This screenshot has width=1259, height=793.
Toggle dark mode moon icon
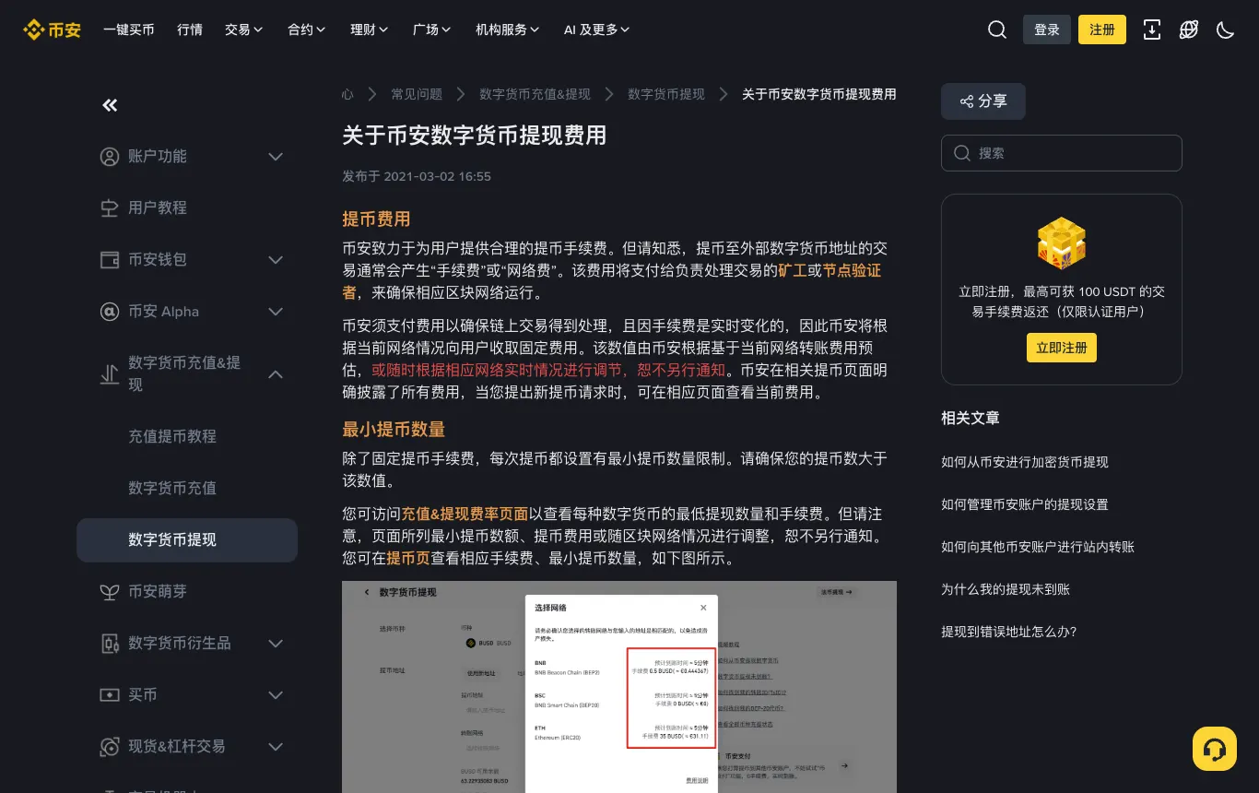click(1226, 30)
